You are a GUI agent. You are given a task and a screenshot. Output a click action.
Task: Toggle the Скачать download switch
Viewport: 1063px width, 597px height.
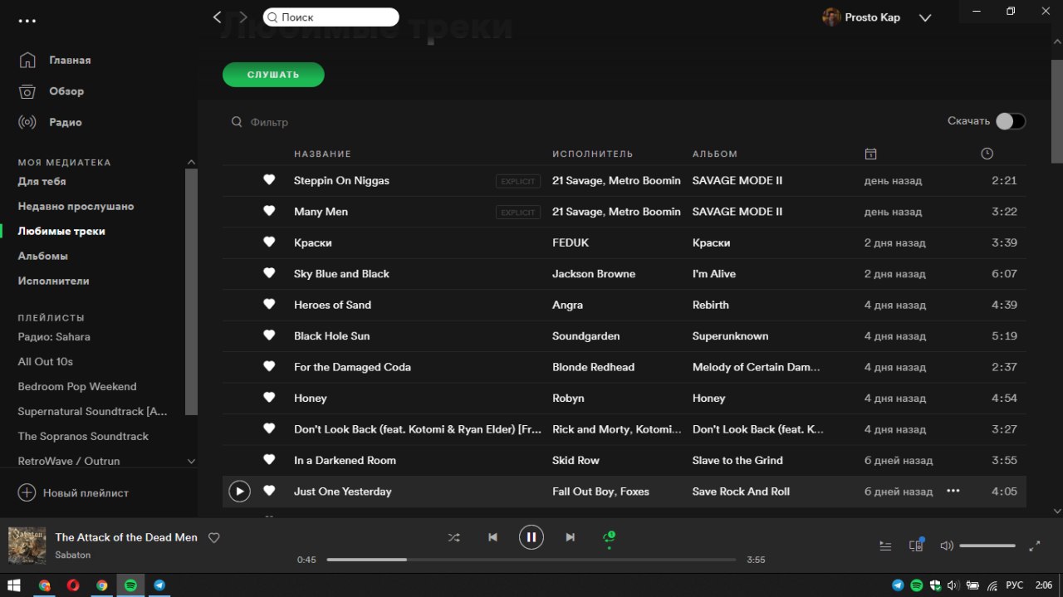(1011, 121)
